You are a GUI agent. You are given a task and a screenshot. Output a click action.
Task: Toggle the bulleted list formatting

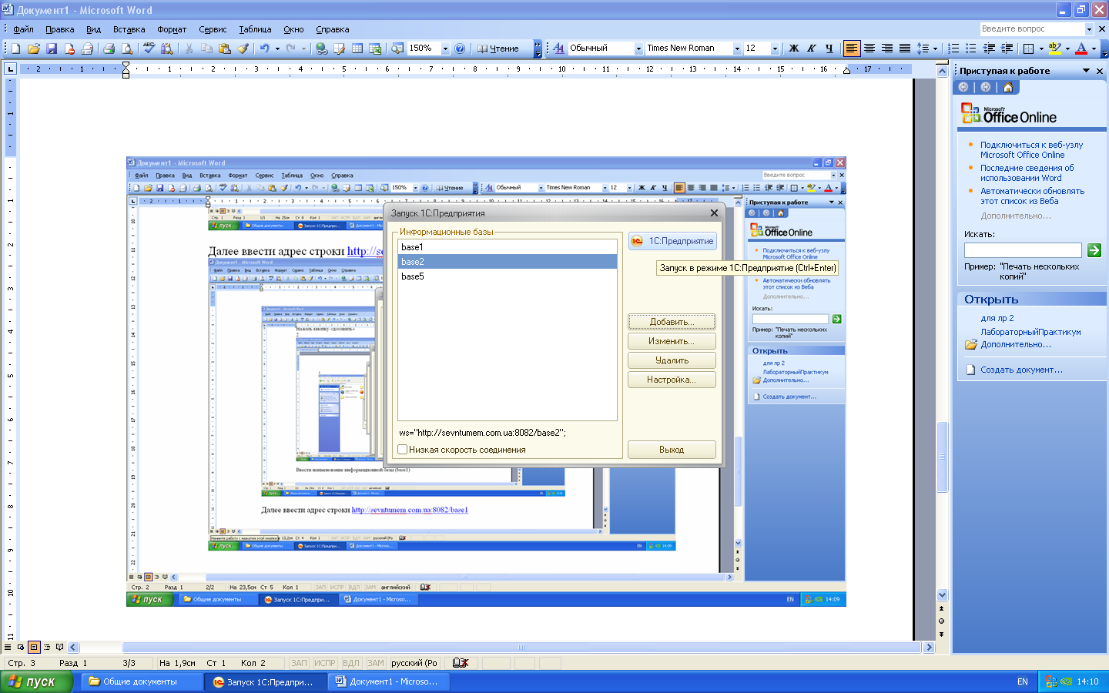(972, 49)
